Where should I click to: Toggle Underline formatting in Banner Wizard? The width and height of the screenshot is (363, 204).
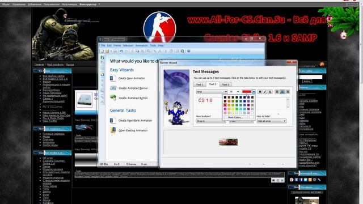click(x=270, y=92)
